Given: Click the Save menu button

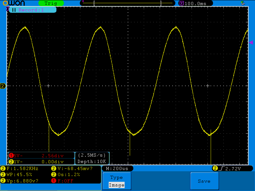Looking at the screenshot, I should 204,181.
